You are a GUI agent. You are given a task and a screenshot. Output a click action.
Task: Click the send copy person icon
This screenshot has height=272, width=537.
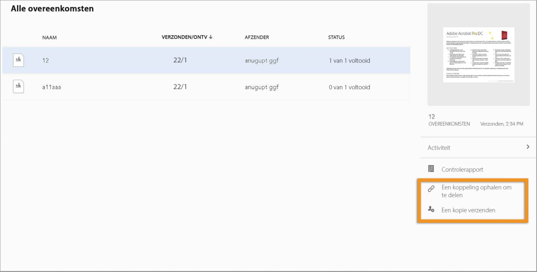click(431, 209)
